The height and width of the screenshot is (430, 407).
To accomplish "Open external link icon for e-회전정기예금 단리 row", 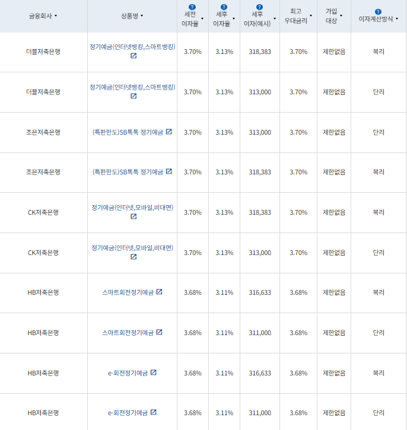I will click(154, 412).
